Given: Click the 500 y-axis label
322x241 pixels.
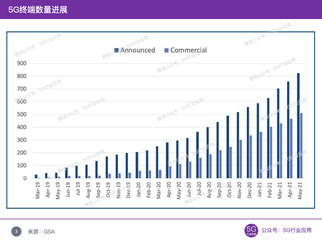Looking at the screenshot, I should [x=21, y=115].
